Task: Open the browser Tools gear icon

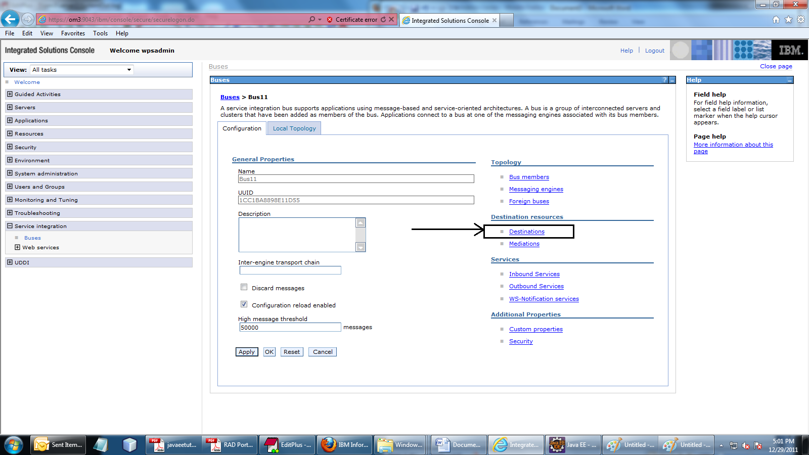Action: (801, 20)
